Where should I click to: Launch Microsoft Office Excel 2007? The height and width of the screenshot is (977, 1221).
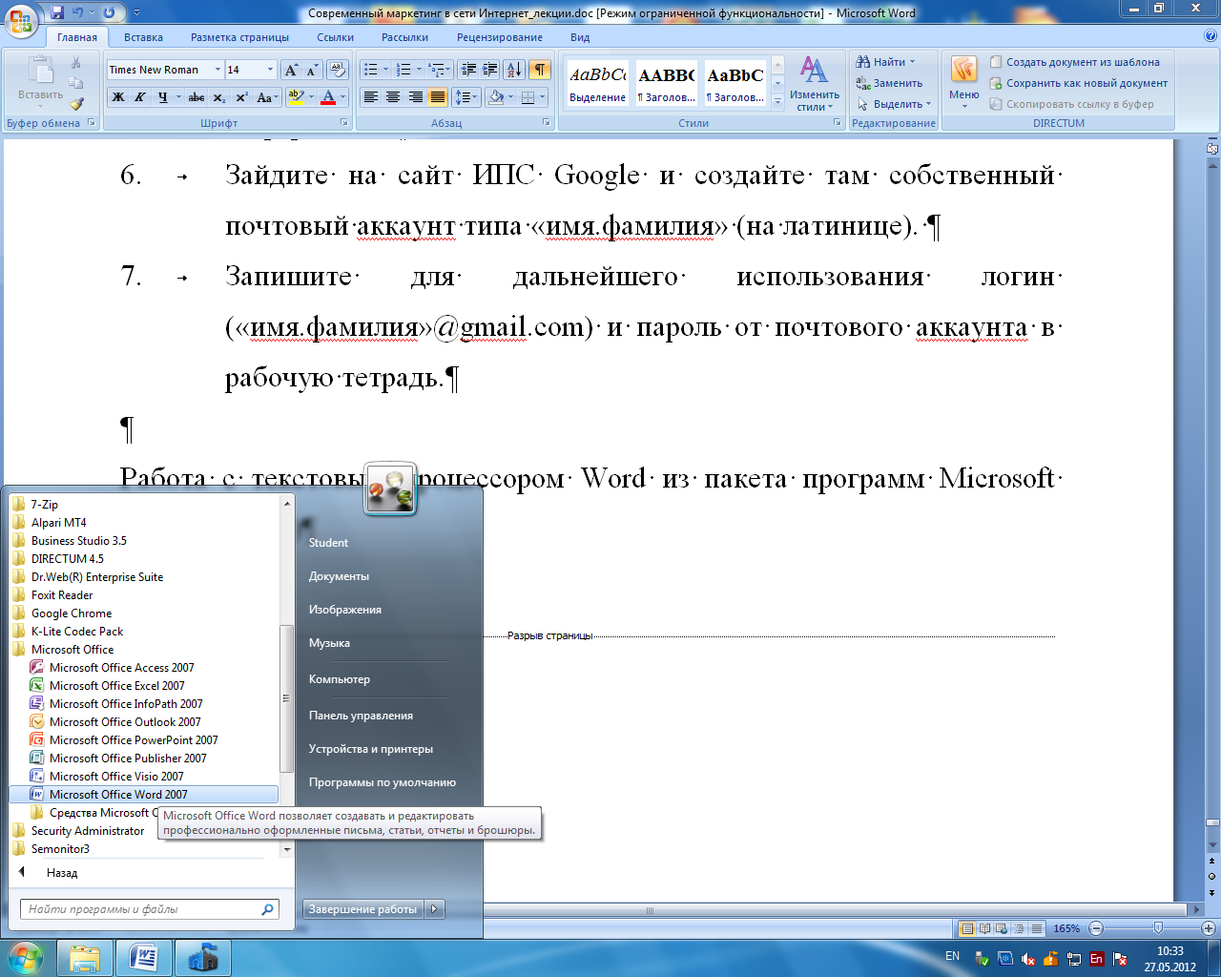tap(117, 686)
